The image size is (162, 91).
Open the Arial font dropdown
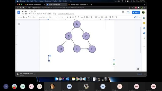click(x=53, y=17)
